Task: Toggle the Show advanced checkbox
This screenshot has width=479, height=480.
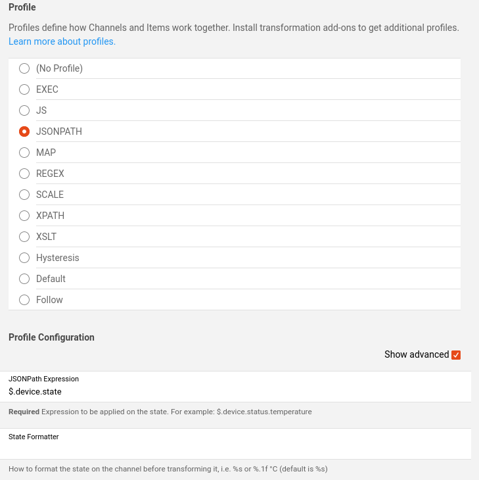Action: click(457, 355)
